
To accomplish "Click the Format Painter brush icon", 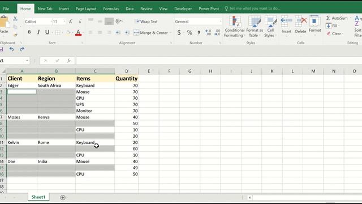I will (15, 35).
